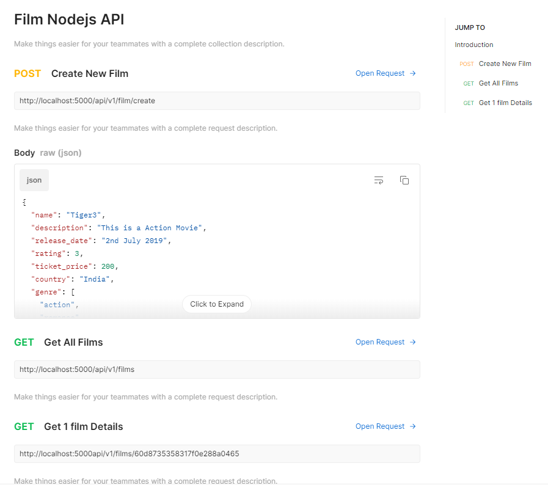Click the GET badge beside Get 1 film Details in sidebar
Image resolution: width=548 pixels, height=488 pixels.
468,103
